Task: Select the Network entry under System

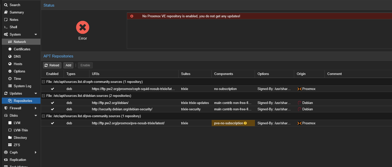Action: tap(20, 42)
